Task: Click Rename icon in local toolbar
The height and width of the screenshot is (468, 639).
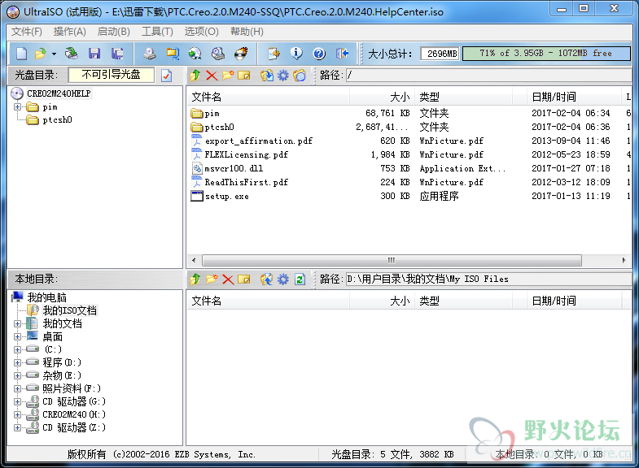Action: 244,279
